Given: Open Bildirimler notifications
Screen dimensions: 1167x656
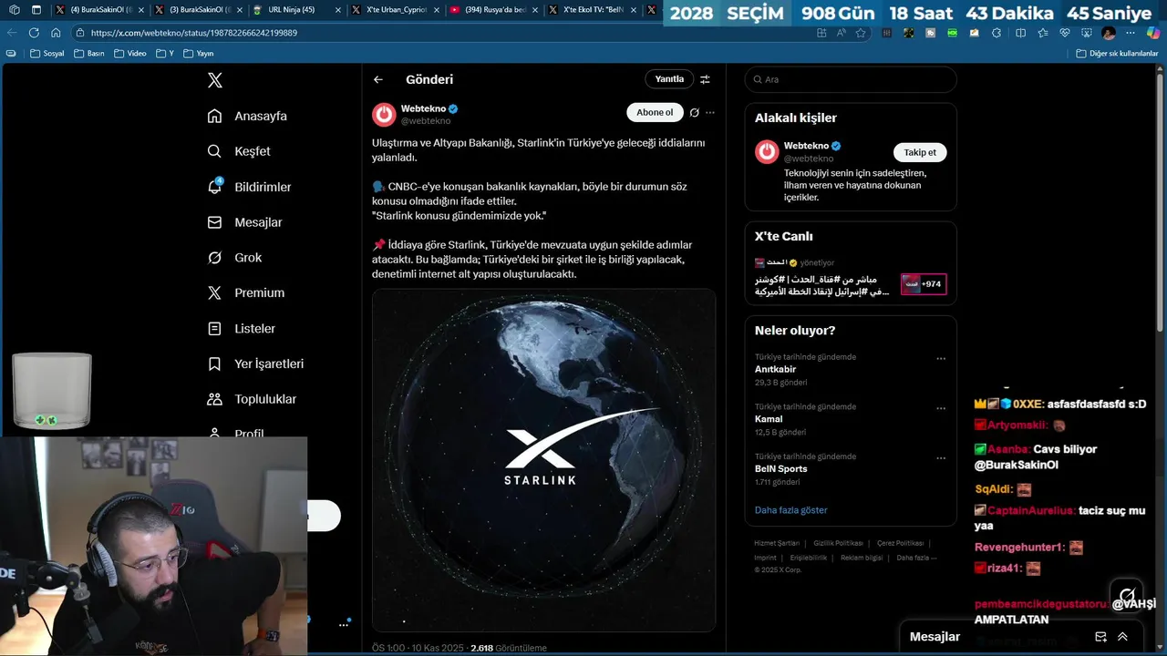Looking at the screenshot, I should tap(250, 187).
